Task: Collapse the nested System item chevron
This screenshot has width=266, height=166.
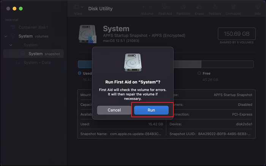Action: 11,45
